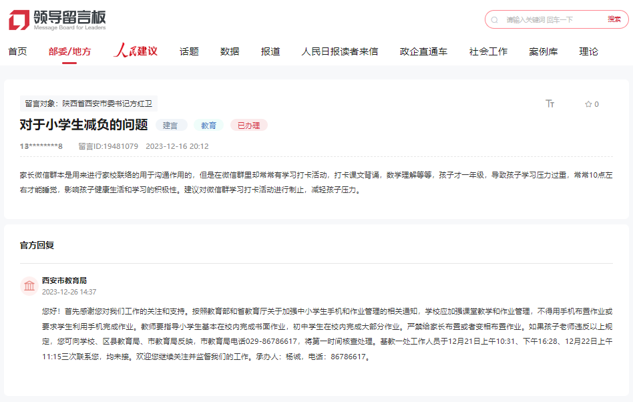This screenshot has width=633, height=402.
Task: Open the 报道 section
Action: pyautogui.click(x=270, y=50)
